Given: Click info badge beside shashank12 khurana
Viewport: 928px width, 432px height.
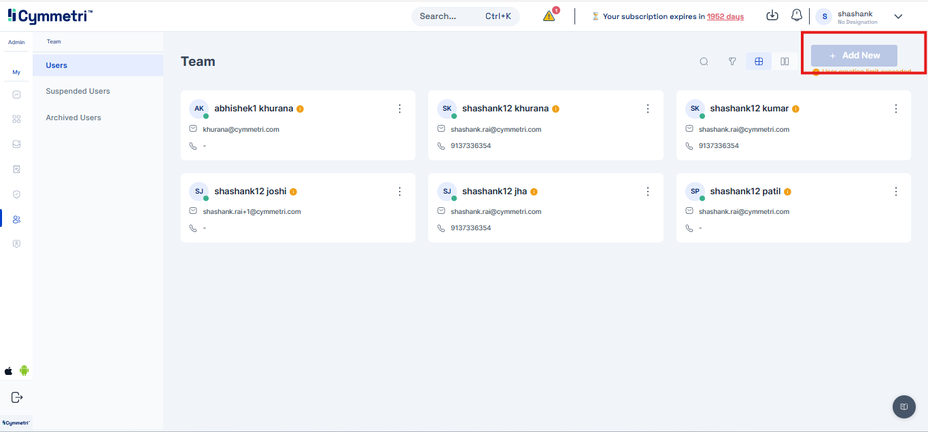Looking at the screenshot, I should point(555,109).
